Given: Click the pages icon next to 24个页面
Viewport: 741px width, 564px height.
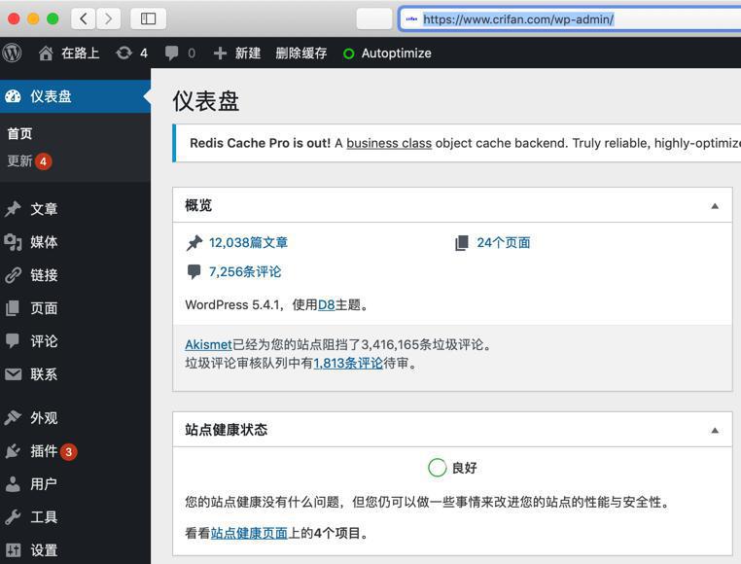Looking at the screenshot, I should pos(462,243).
